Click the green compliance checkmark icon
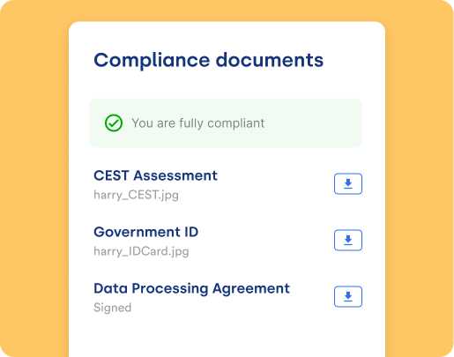 pos(114,123)
